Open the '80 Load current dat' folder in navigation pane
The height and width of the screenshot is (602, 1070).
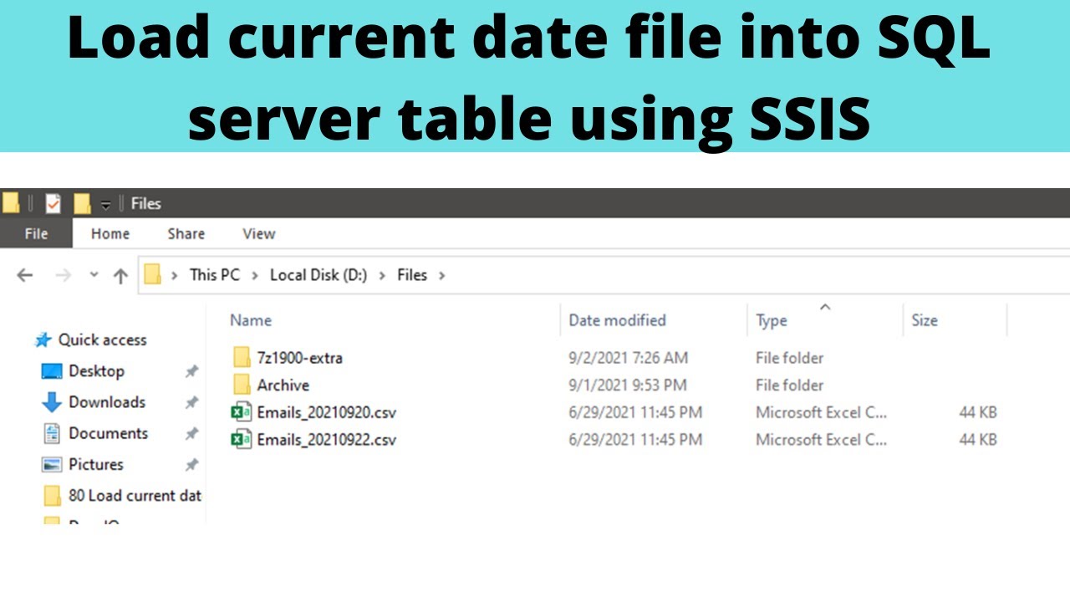pyautogui.click(x=135, y=495)
